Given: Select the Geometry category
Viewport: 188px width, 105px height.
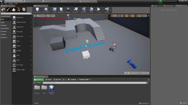Looking at the screenshot, I should click(4, 32).
